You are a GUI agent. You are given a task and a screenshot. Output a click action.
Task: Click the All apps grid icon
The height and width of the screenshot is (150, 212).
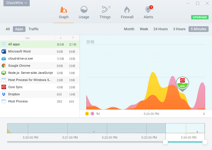(x=4, y=44)
